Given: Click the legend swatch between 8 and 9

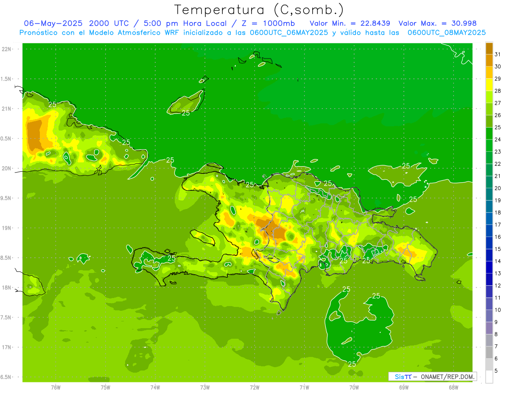Looking at the screenshot, I should pos(489,328).
